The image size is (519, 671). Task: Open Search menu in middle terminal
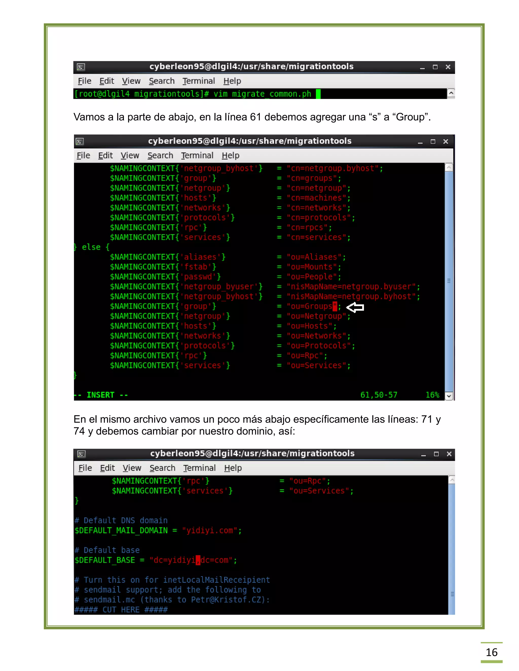tap(160, 155)
